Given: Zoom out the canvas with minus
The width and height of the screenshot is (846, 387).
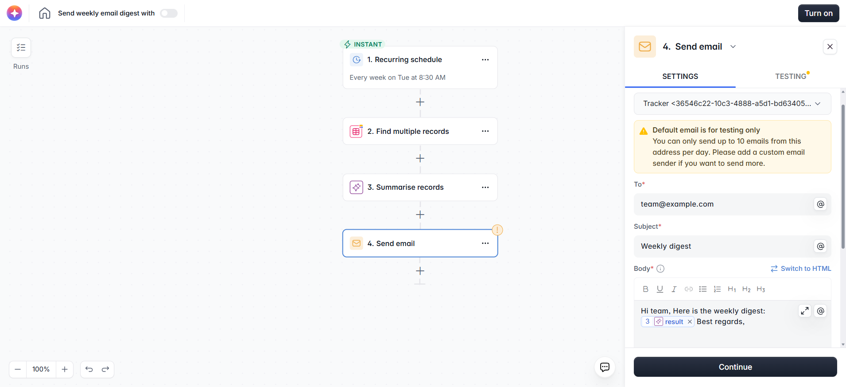Looking at the screenshot, I should [x=18, y=369].
